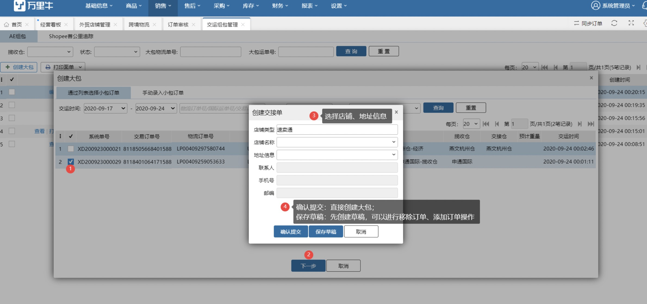647x304 pixels.
Task: Check the main table row 5 checkbox
Action: click(x=12, y=144)
